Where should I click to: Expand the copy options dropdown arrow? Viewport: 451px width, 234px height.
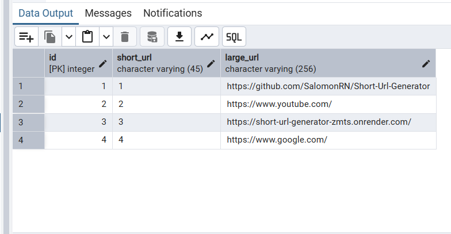68,37
